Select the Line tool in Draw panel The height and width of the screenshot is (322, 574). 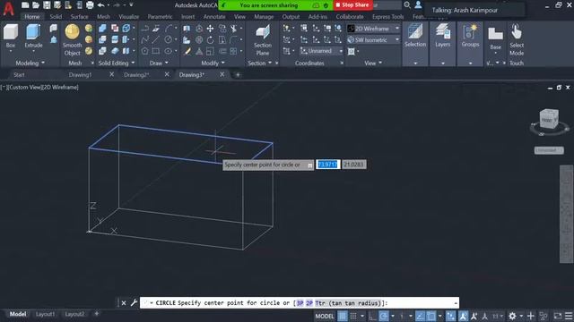[156, 39]
